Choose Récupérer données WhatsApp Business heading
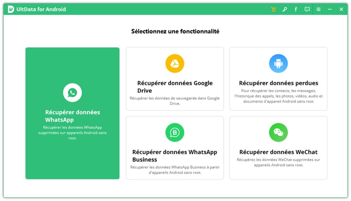 coord(175,156)
